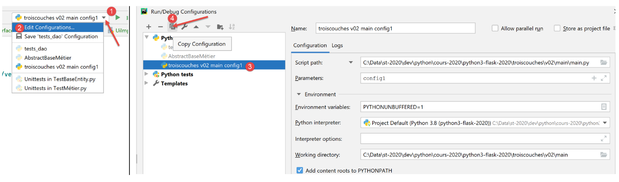Click the Remove Configuration minus icon

(x=161, y=27)
